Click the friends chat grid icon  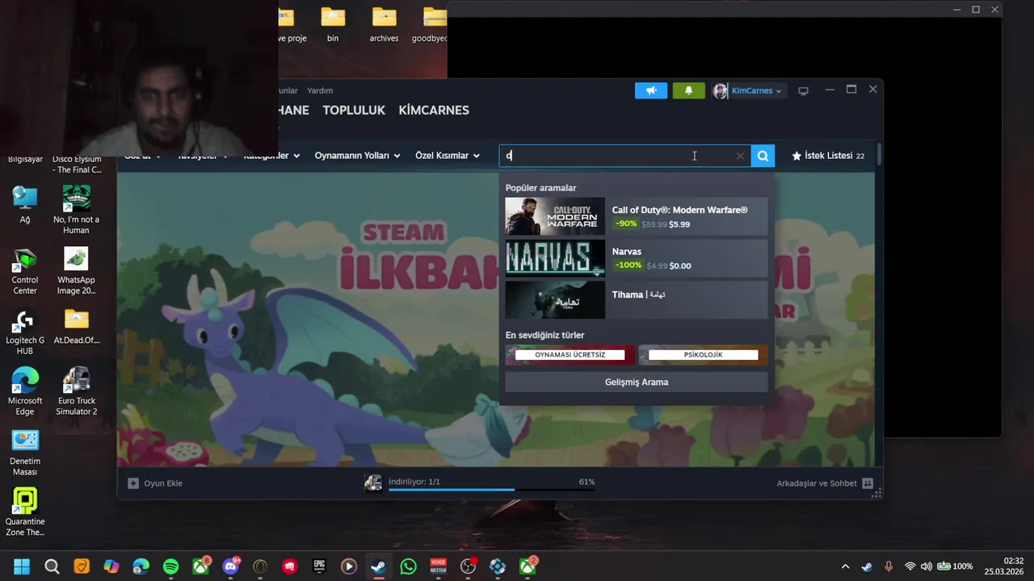[x=868, y=483]
